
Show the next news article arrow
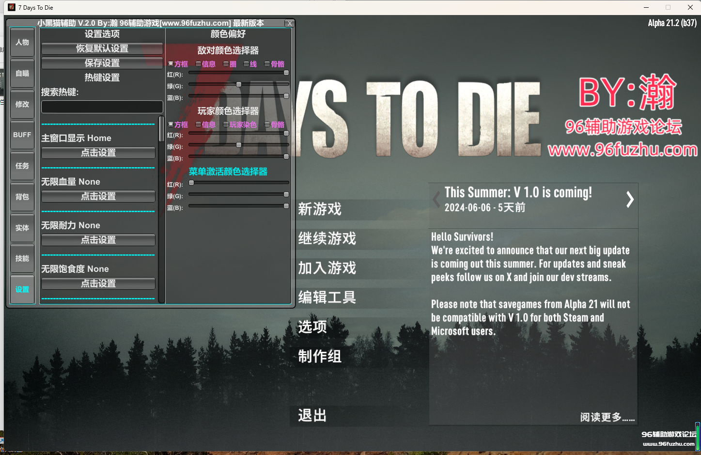coord(629,199)
